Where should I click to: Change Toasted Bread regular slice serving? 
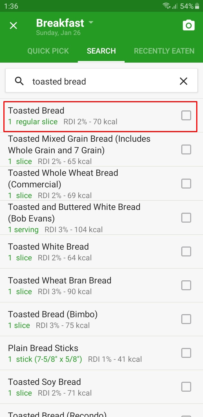(33, 122)
